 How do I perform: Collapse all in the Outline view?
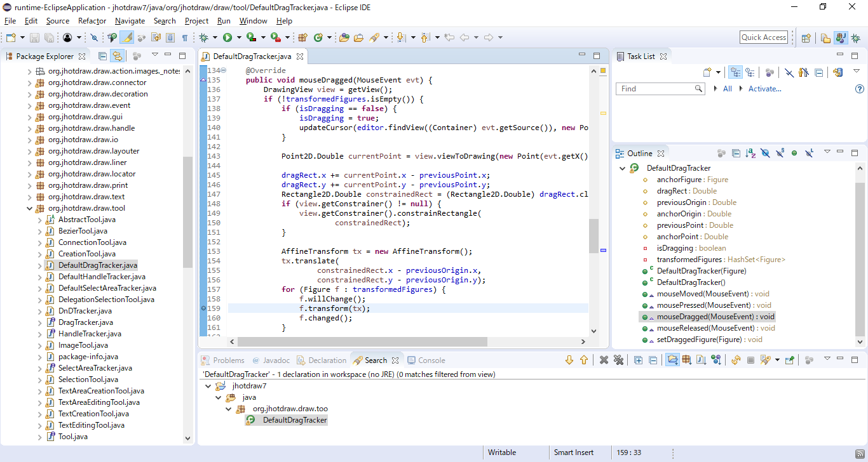[736, 153]
